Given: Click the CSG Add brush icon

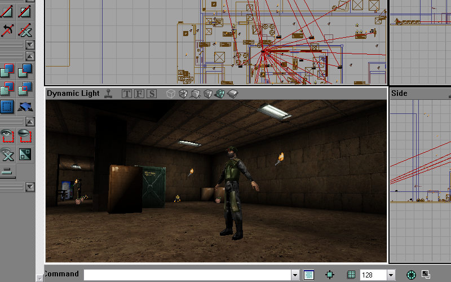Looking at the screenshot, I should pyautogui.click(x=7, y=70).
